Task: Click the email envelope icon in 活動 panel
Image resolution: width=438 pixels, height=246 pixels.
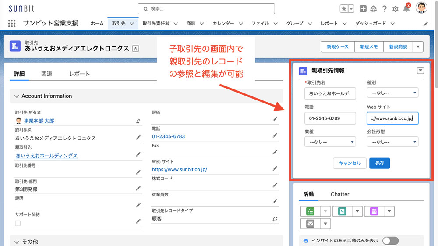Action: tap(310, 224)
